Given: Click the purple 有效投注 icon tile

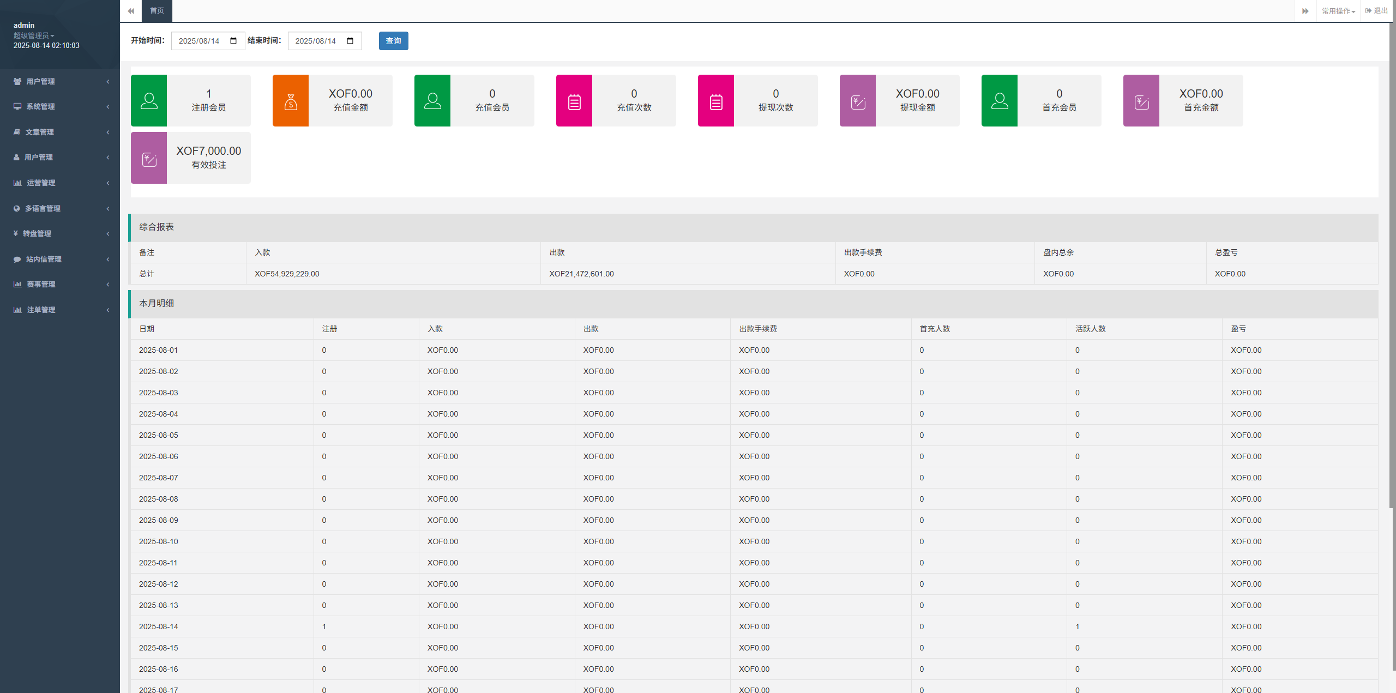Looking at the screenshot, I should point(149,158).
